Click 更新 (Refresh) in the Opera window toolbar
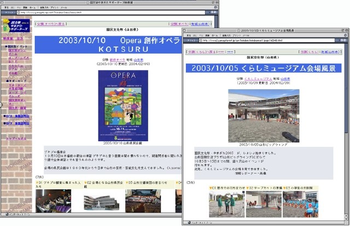This screenshot has height=226, width=350. tap(25, 7)
